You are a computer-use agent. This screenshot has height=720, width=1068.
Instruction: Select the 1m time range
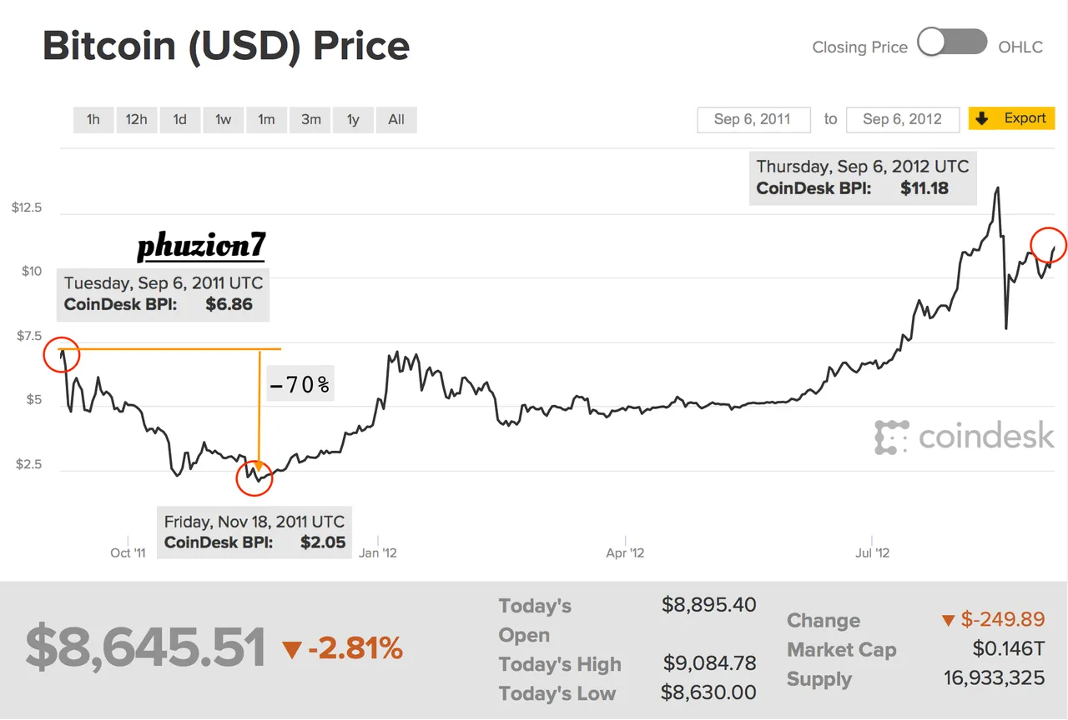pyautogui.click(x=266, y=119)
